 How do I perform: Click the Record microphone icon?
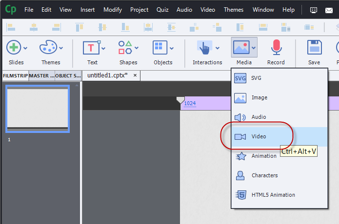[277, 48]
